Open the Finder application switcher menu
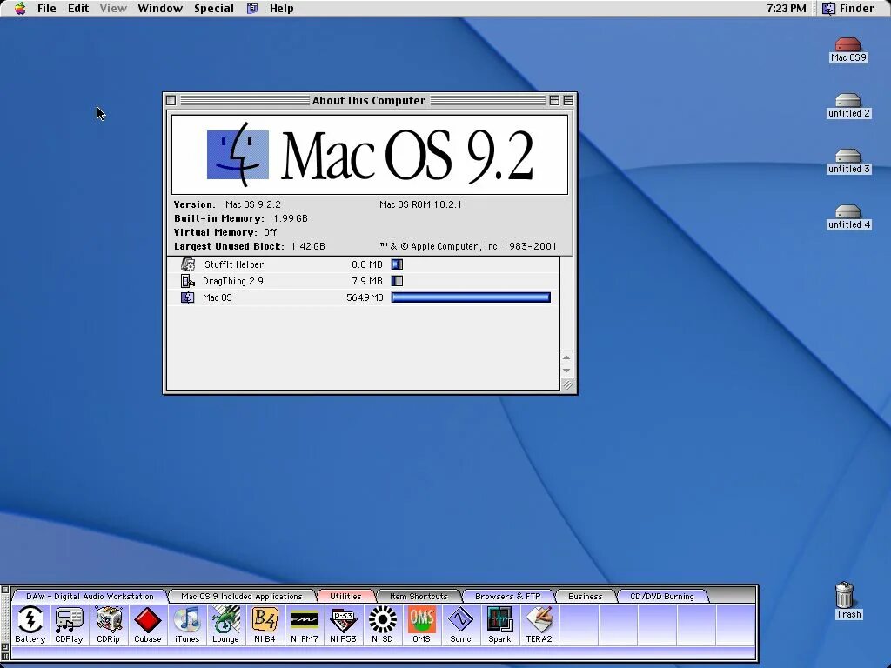This screenshot has width=891, height=668. [x=848, y=9]
